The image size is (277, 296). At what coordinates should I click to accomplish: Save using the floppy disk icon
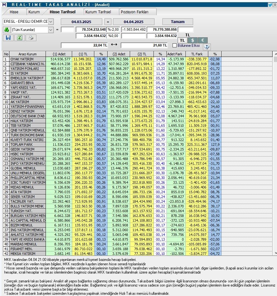(x=8, y=38)
